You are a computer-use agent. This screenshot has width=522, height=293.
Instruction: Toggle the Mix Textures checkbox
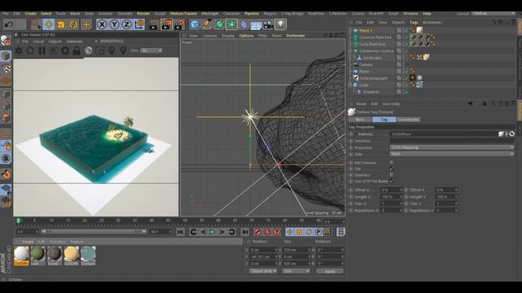pyautogui.click(x=391, y=163)
